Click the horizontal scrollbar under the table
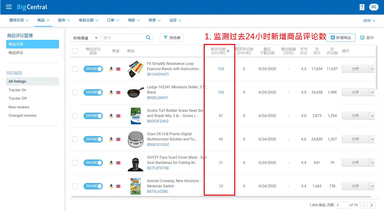The width and height of the screenshot is (384, 211). [221, 197]
